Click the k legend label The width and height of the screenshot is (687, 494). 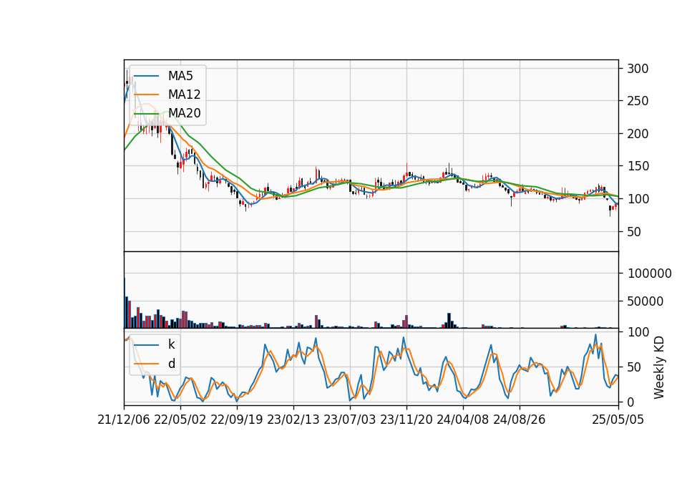click(171, 344)
